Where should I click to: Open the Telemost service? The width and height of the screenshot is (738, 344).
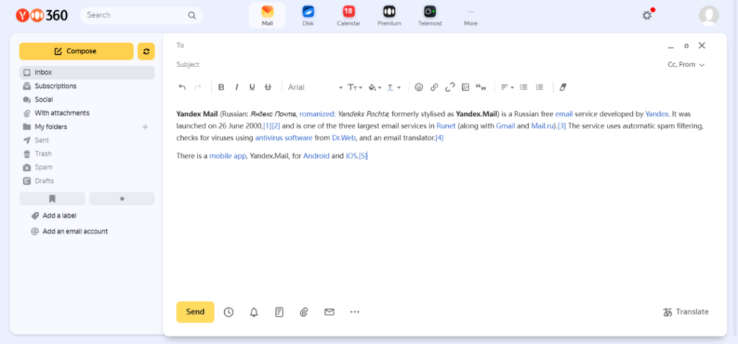click(x=430, y=16)
